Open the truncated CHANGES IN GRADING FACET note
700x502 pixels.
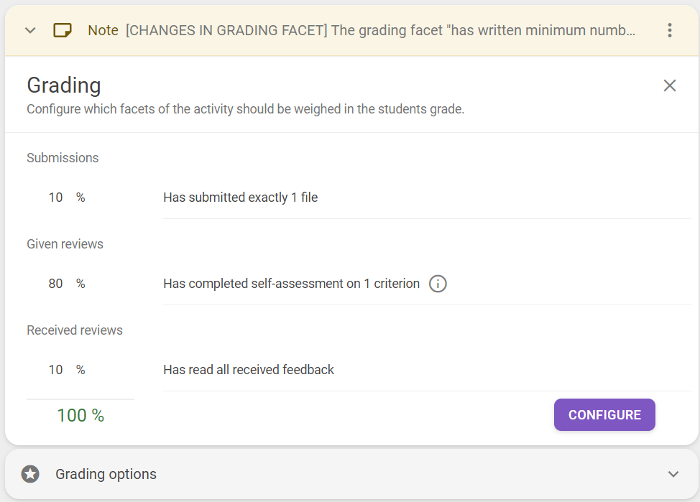(380, 30)
